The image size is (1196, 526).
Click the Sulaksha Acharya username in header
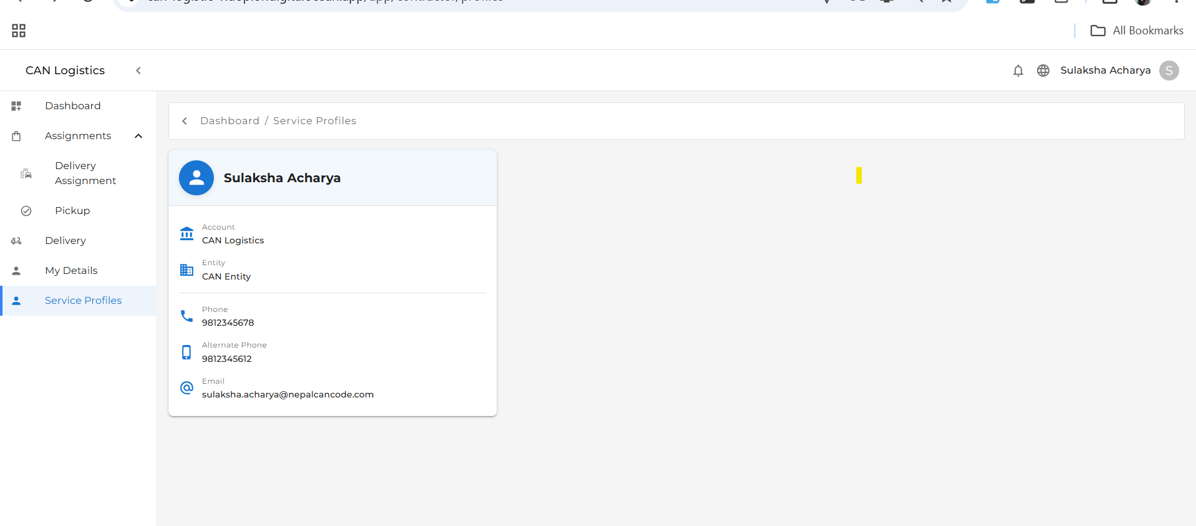(1106, 71)
